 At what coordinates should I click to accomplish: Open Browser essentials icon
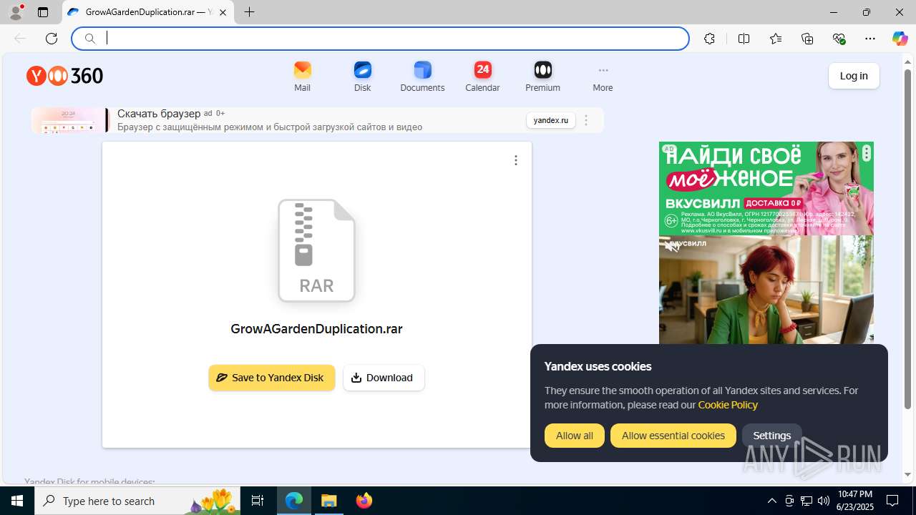(839, 39)
